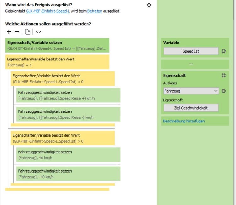Image resolution: width=236 pixels, height=205 pixels.
Task: Click the plus icon to add action
Action: 9,32
